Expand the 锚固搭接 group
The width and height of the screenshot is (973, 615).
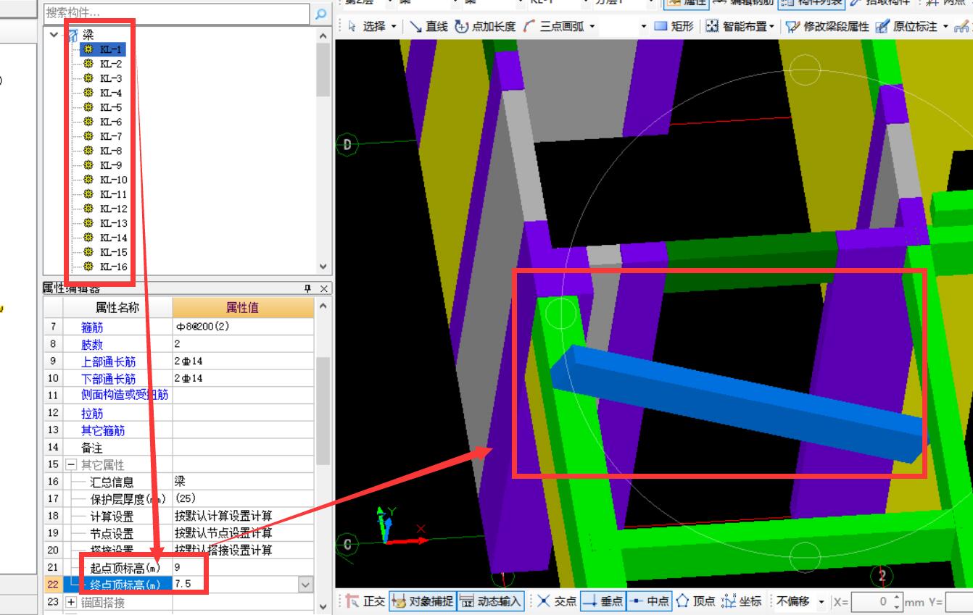click(71, 602)
